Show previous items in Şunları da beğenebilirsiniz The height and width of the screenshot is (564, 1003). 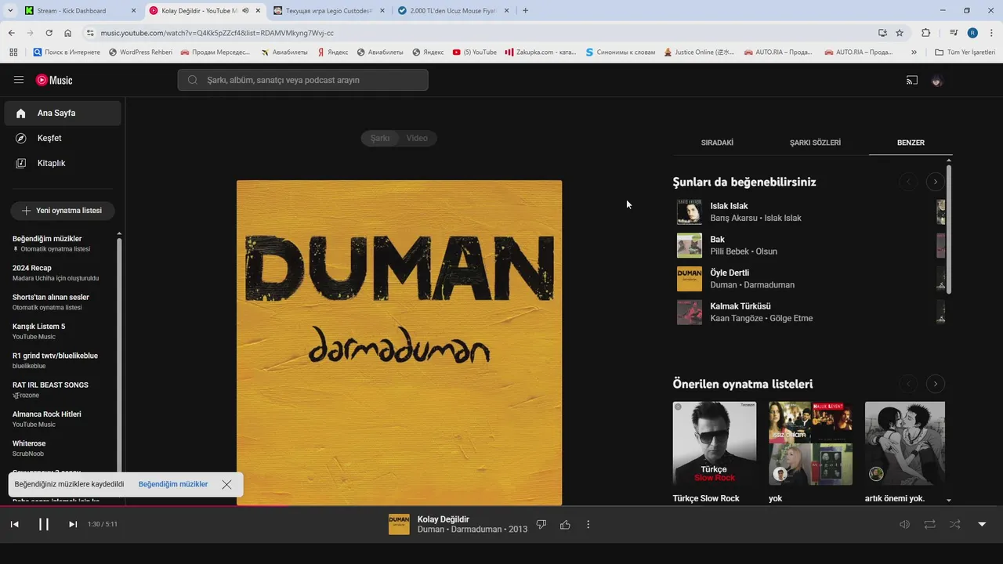click(x=908, y=182)
